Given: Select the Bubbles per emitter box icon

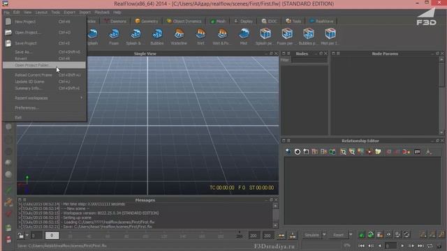Looking at the screenshot, I should point(309,34).
